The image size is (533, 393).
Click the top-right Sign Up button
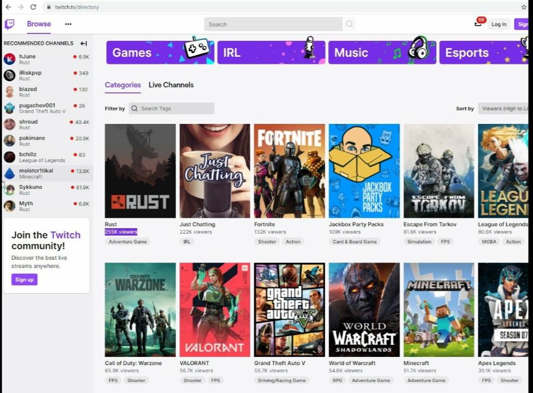pyautogui.click(x=522, y=24)
